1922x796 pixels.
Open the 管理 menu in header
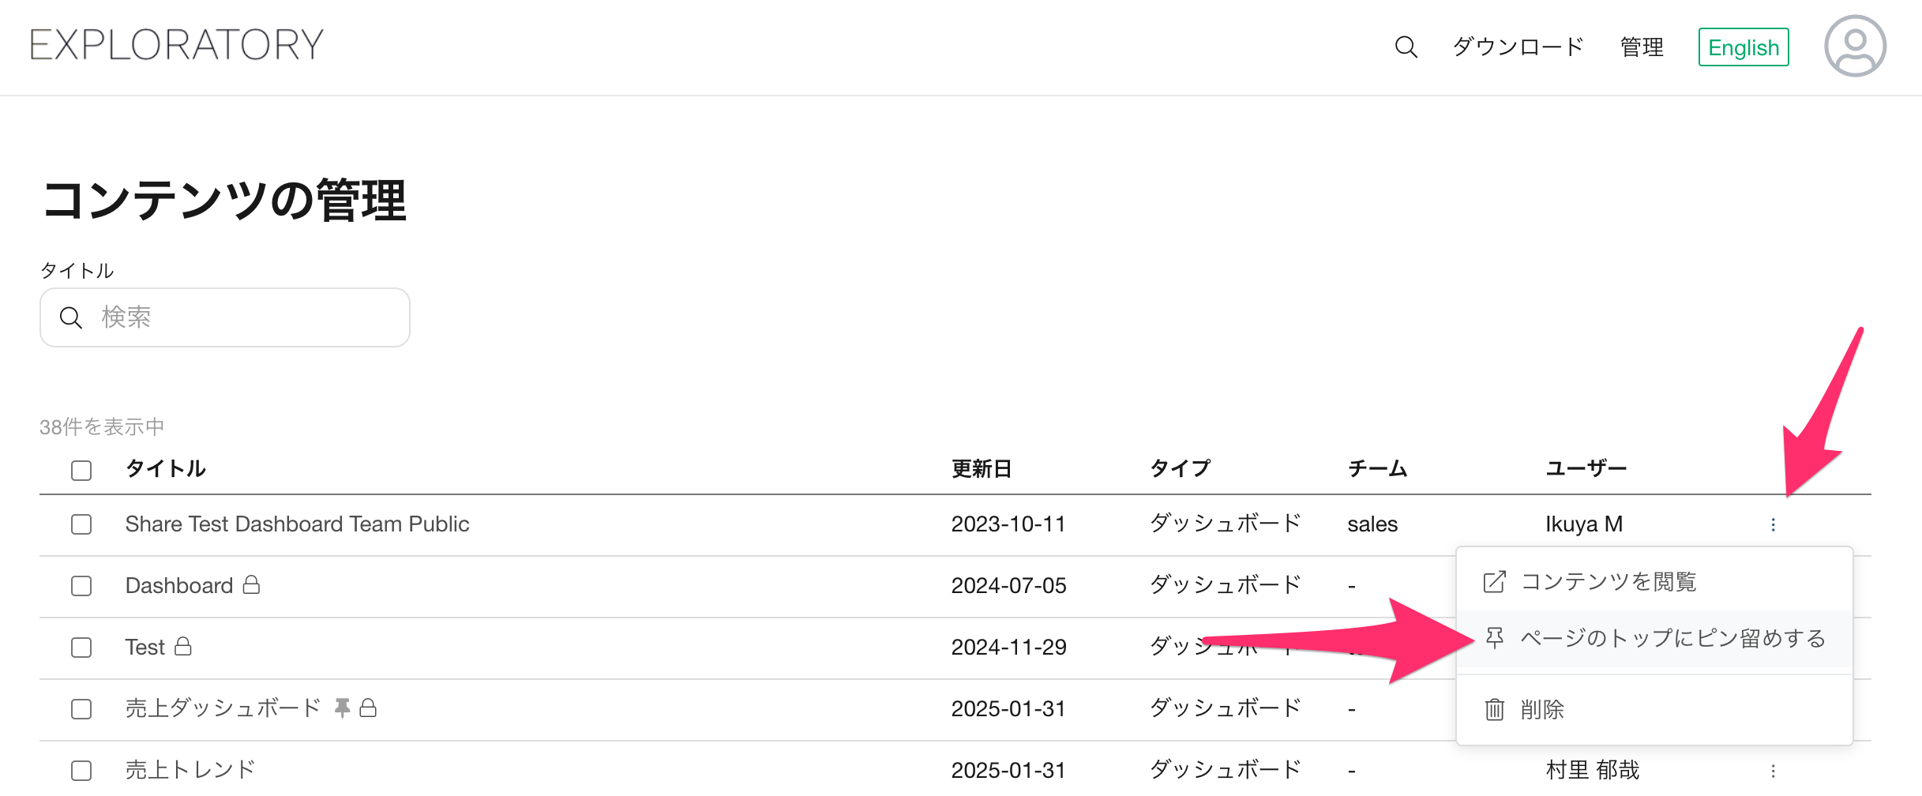pyautogui.click(x=1642, y=47)
